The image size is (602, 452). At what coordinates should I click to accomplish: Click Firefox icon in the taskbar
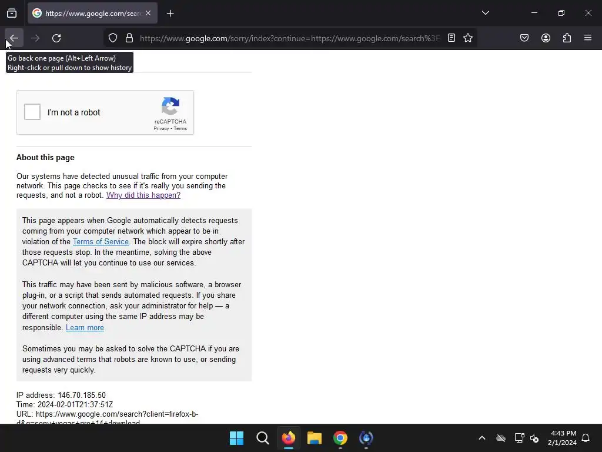pyautogui.click(x=288, y=438)
